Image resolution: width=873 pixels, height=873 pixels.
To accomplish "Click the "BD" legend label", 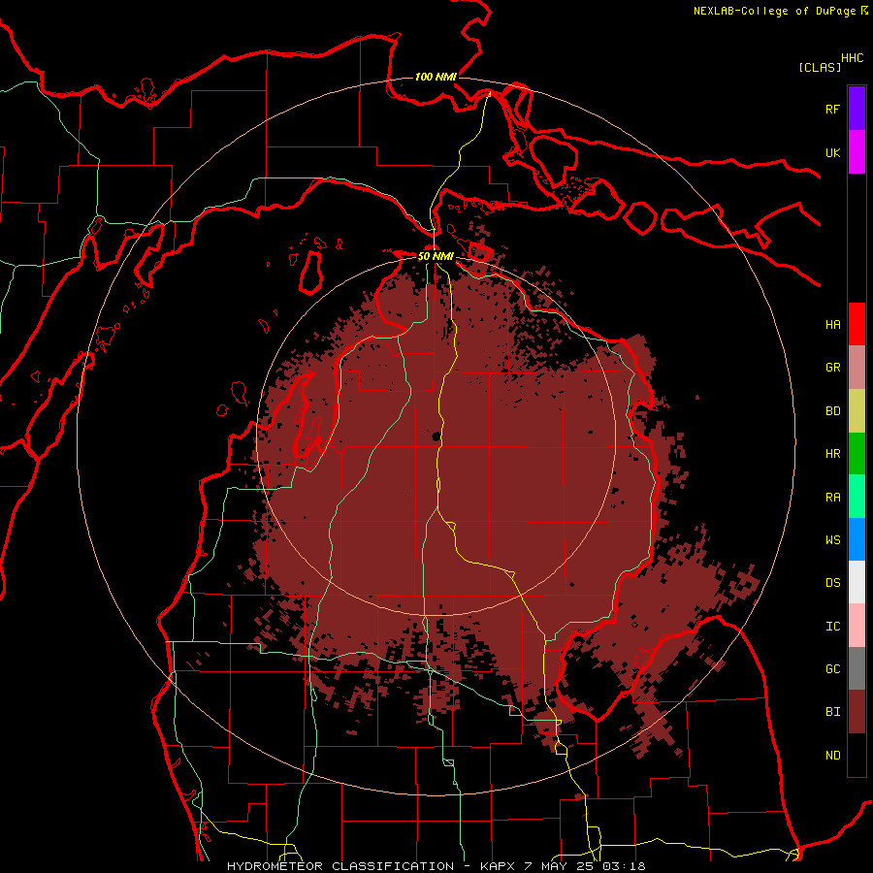I will tap(832, 411).
